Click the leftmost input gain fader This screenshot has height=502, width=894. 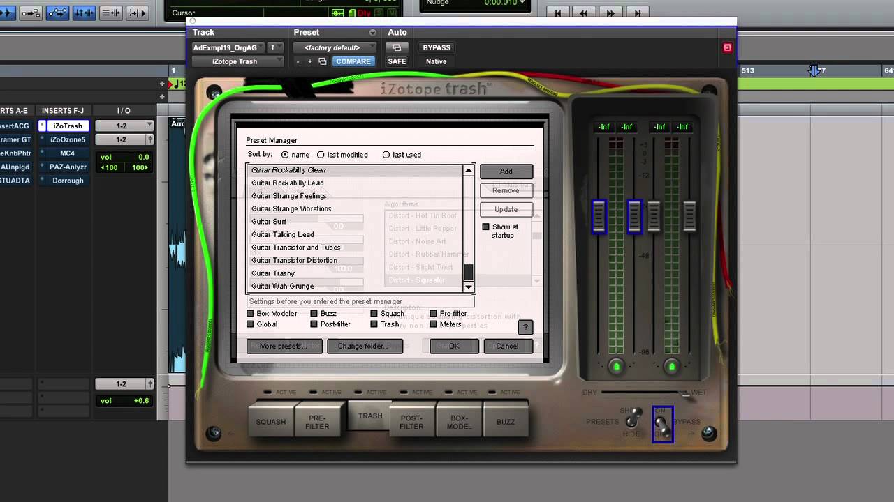point(599,216)
